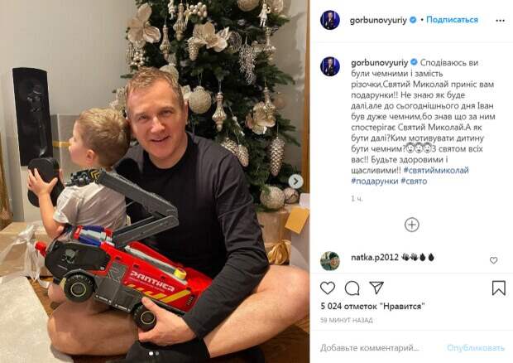View the natka.p2012 commenter profile

(x=370, y=258)
